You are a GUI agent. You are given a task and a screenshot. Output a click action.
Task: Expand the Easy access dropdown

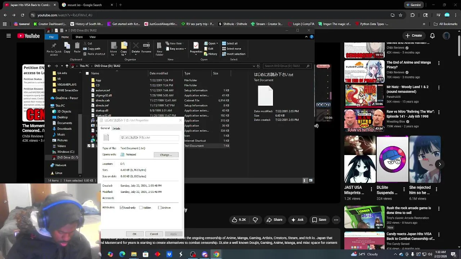[176, 49]
